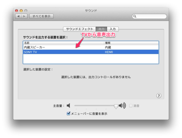Open the 入力 tab
182x138 pixels.
(112, 29)
